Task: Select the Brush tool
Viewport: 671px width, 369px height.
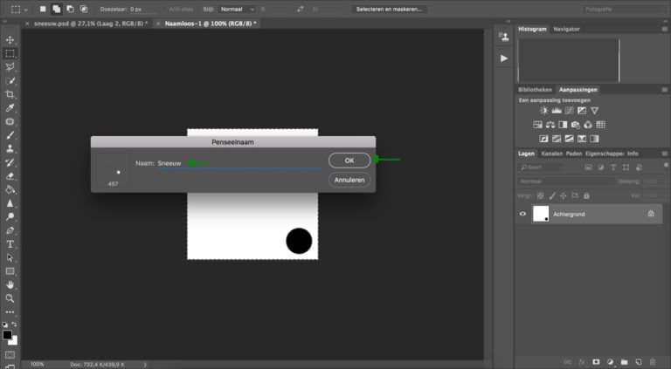Action: point(10,135)
